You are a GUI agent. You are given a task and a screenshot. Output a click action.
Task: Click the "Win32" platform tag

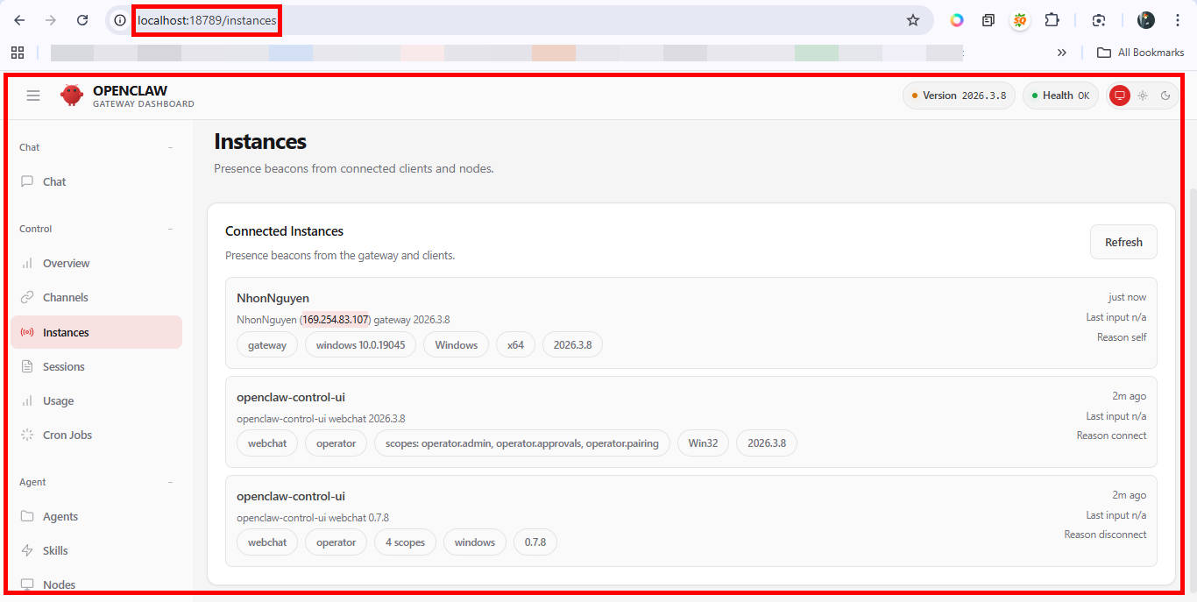[703, 443]
